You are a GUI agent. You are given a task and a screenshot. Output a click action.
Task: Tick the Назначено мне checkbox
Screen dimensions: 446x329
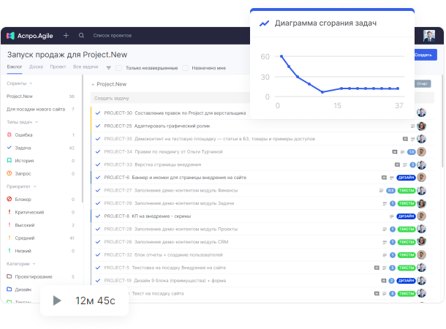pyautogui.click(x=186, y=68)
